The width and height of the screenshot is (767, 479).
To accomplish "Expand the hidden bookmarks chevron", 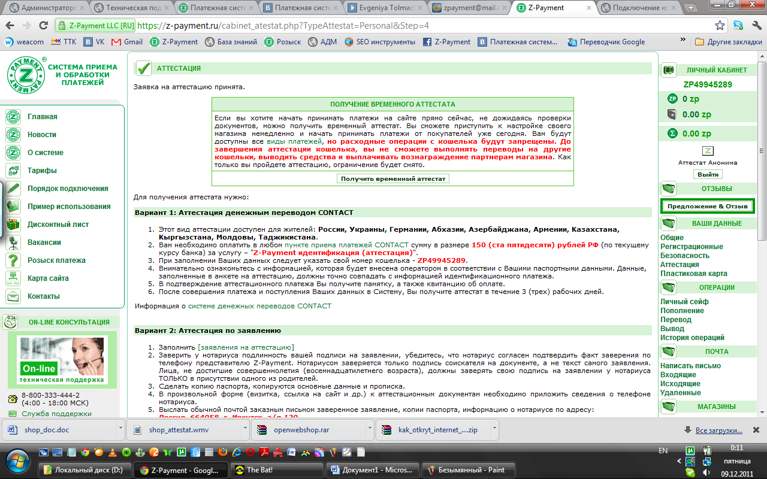I will (x=683, y=39).
